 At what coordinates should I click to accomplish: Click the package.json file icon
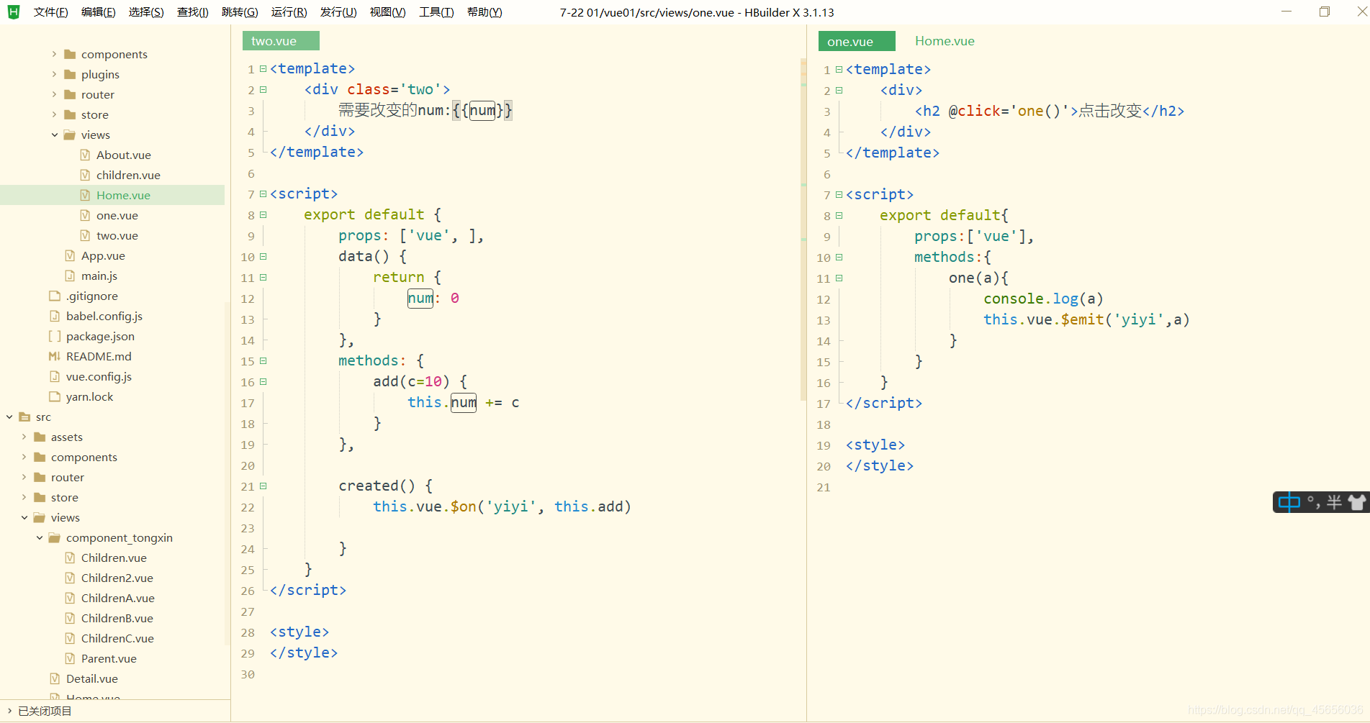(55, 336)
